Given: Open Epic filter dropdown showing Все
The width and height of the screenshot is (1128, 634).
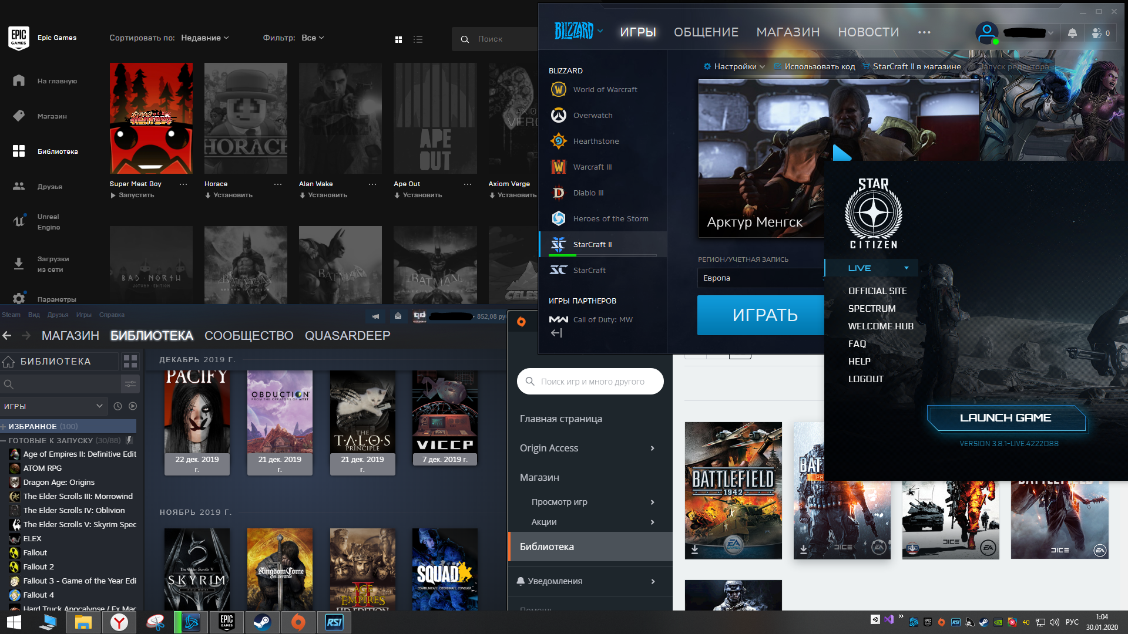Looking at the screenshot, I should point(313,38).
